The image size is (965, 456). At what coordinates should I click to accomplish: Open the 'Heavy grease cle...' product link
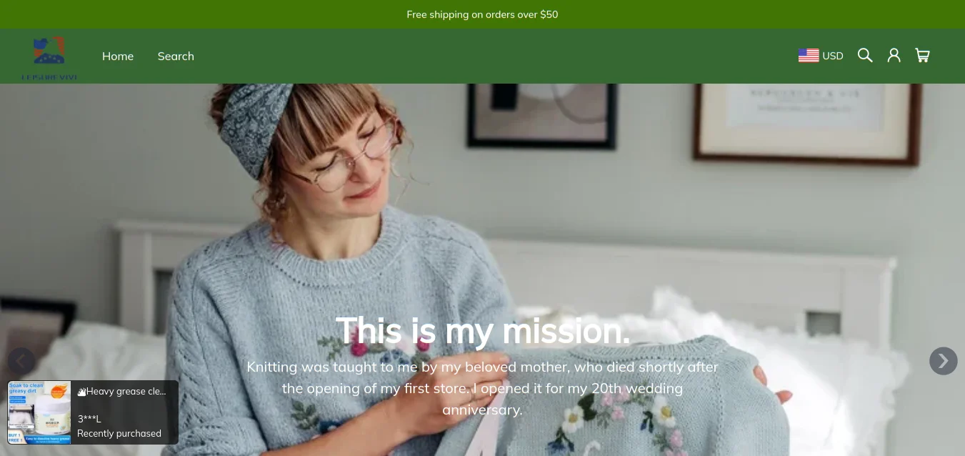click(x=126, y=392)
